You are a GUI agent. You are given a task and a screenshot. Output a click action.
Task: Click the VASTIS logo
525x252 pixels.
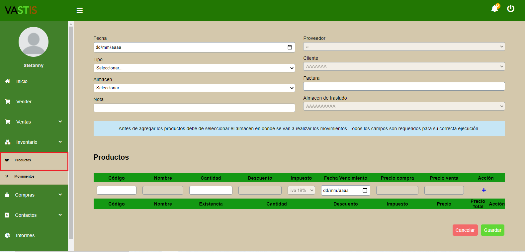point(21,10)
